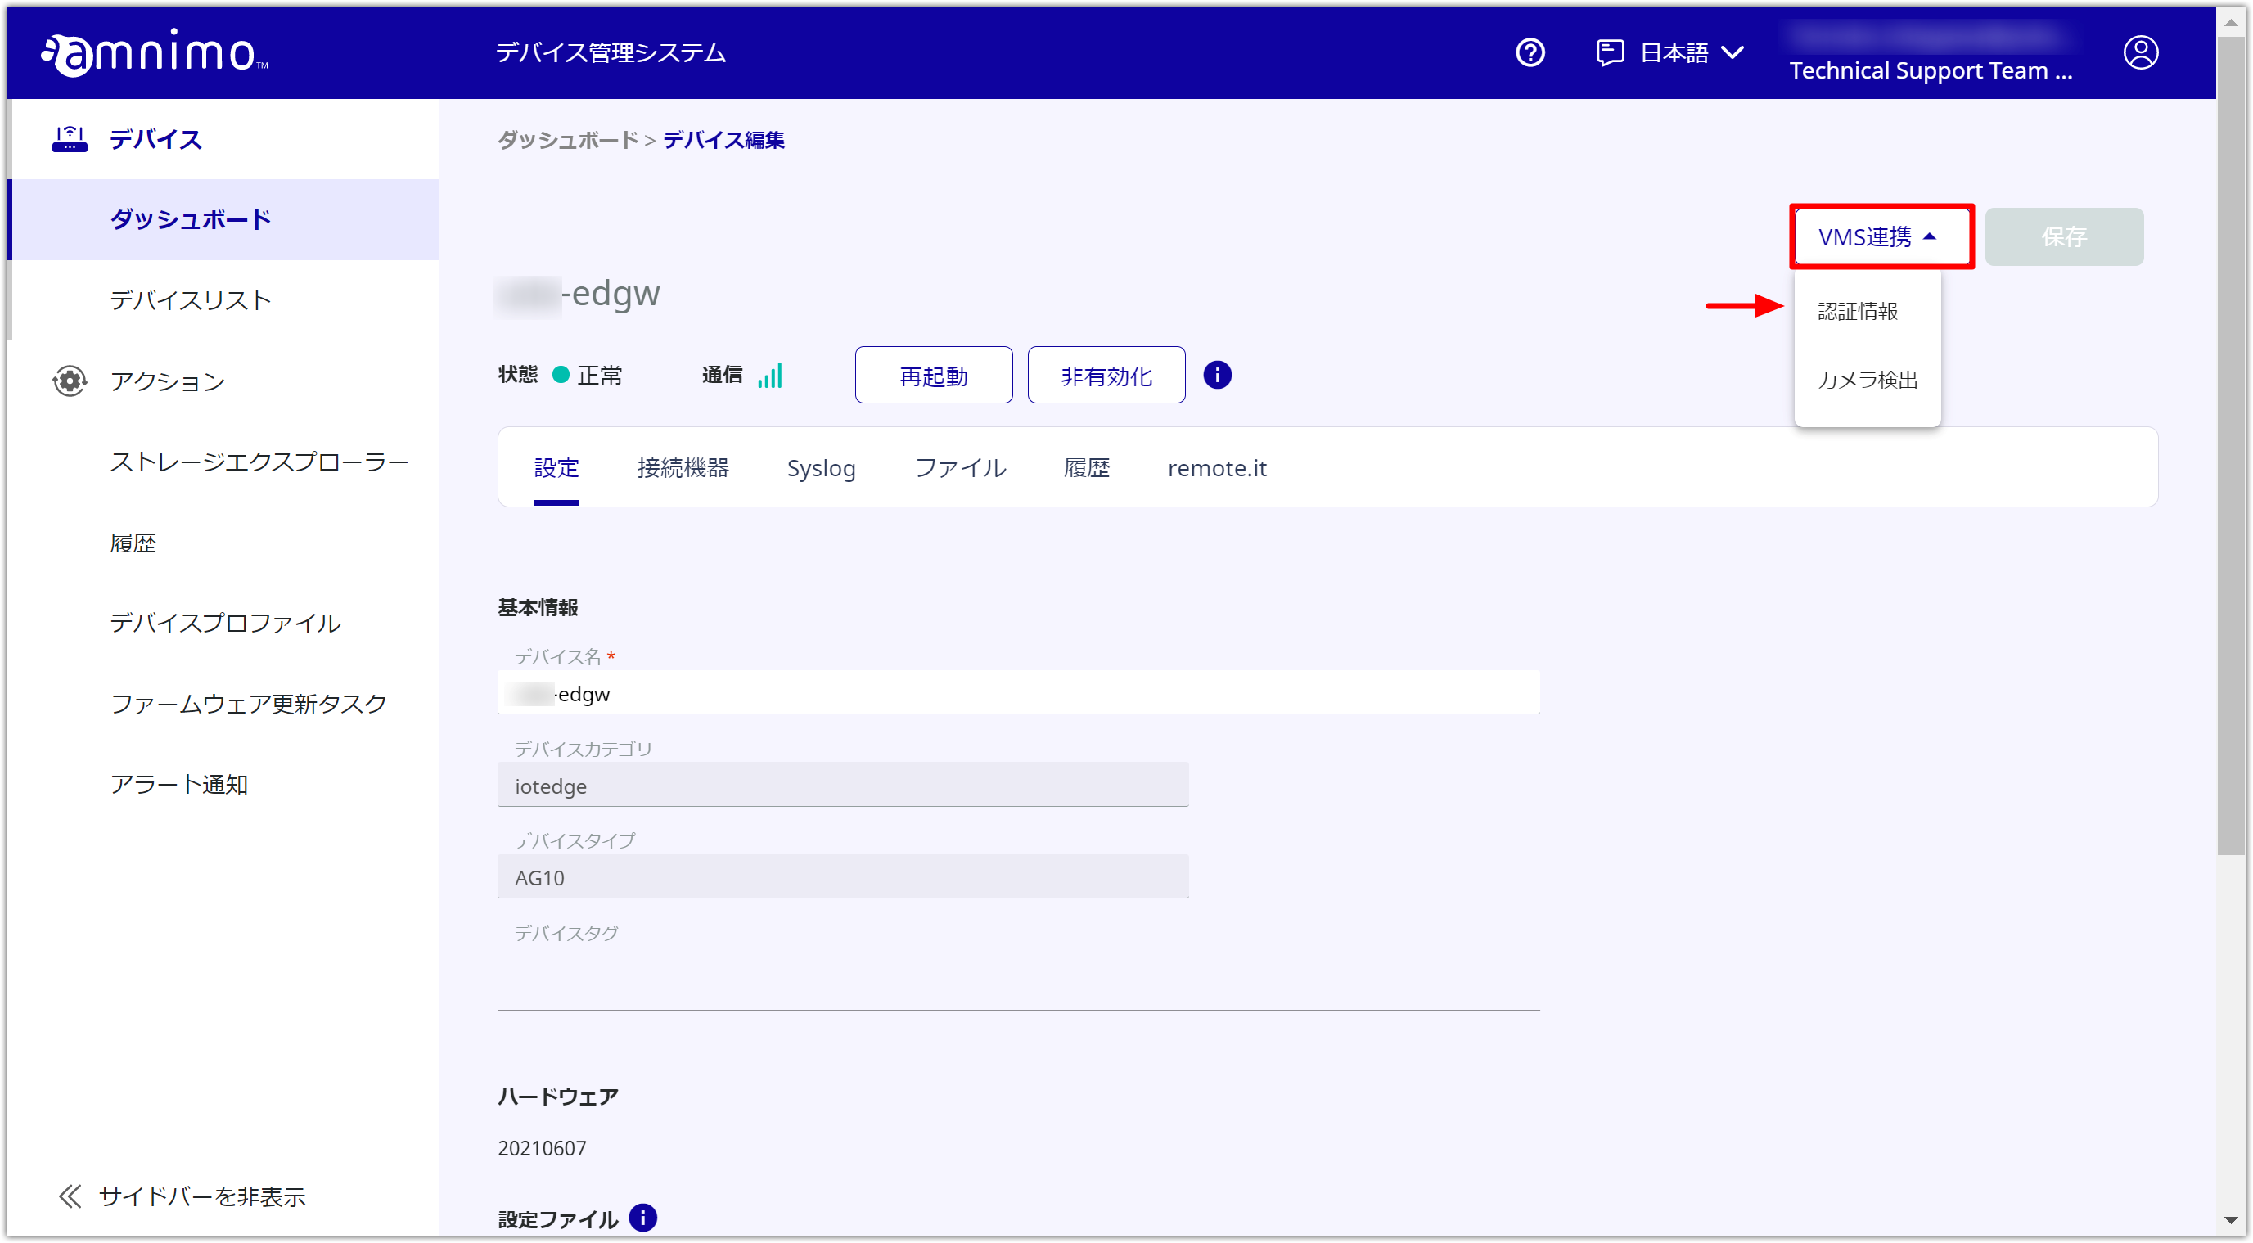Click the デバイスカテゴリ iotedge field
Viewport: 2253px width, 1243px height.
[842, 785]
